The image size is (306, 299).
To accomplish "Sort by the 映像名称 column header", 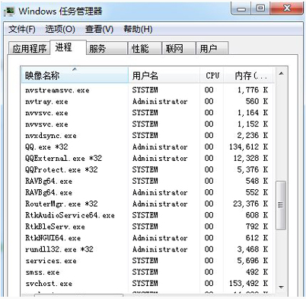I will point(75,76).
